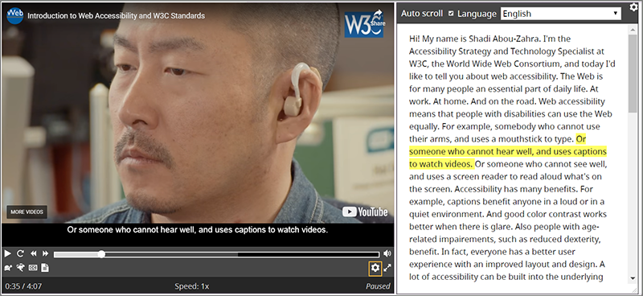The width and height of the screenshot is (643, 296).
Task: Play the video with the play button
Action: (7, 253)
